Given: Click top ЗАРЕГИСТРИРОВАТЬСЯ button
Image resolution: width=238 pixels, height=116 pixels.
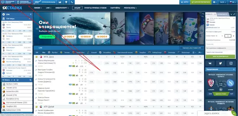Looking at the screenshot, I should 201,2.
